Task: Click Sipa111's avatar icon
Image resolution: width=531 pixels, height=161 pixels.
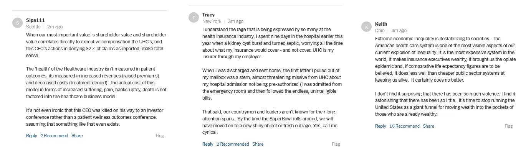Action: point(18,23)
